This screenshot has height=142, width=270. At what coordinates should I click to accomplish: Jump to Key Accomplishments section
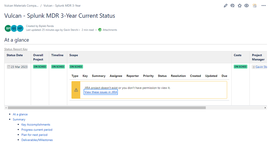point(36,125)
